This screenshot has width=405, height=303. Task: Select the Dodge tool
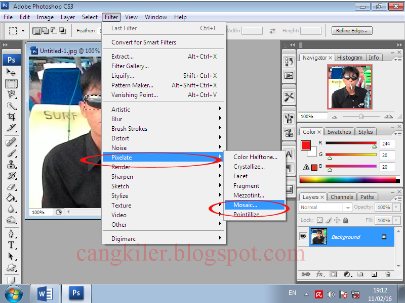[11, 220]
